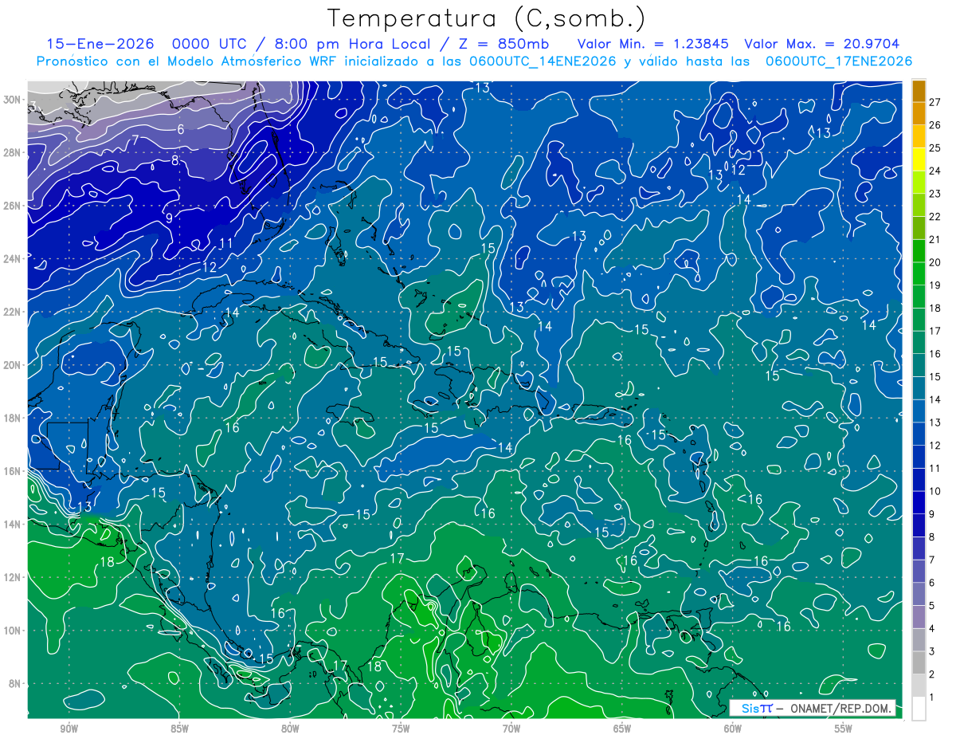Image resolution: width=956 pixels, height=739 pixels.
Task: Click the 65W longitude axis label
Action: 622,729
